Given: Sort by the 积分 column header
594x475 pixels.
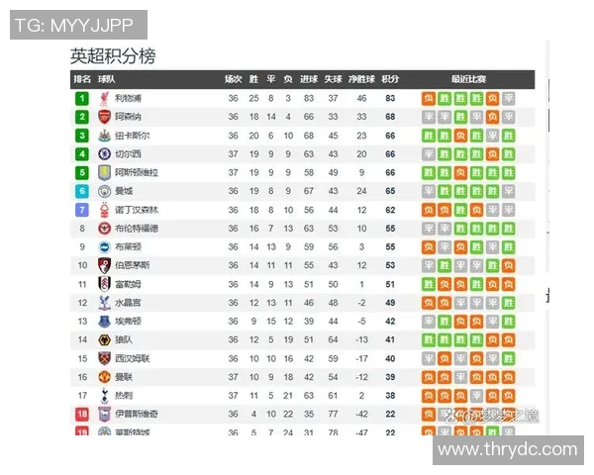Looking at the screenshot, I should (390, 79).
